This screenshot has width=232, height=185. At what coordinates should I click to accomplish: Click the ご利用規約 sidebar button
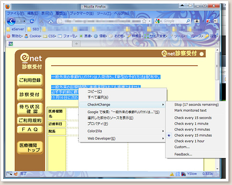[30, 120]
